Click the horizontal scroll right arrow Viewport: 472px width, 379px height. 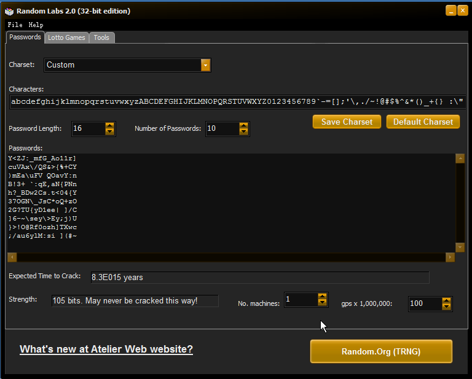pos(450,257)
